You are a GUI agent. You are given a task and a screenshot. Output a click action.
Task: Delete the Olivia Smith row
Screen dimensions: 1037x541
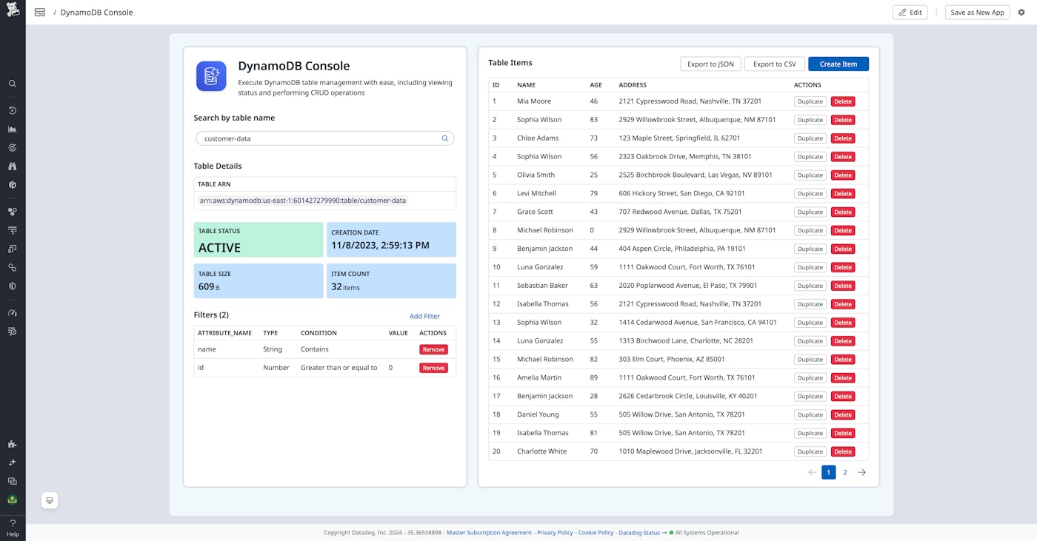(842, 175)
